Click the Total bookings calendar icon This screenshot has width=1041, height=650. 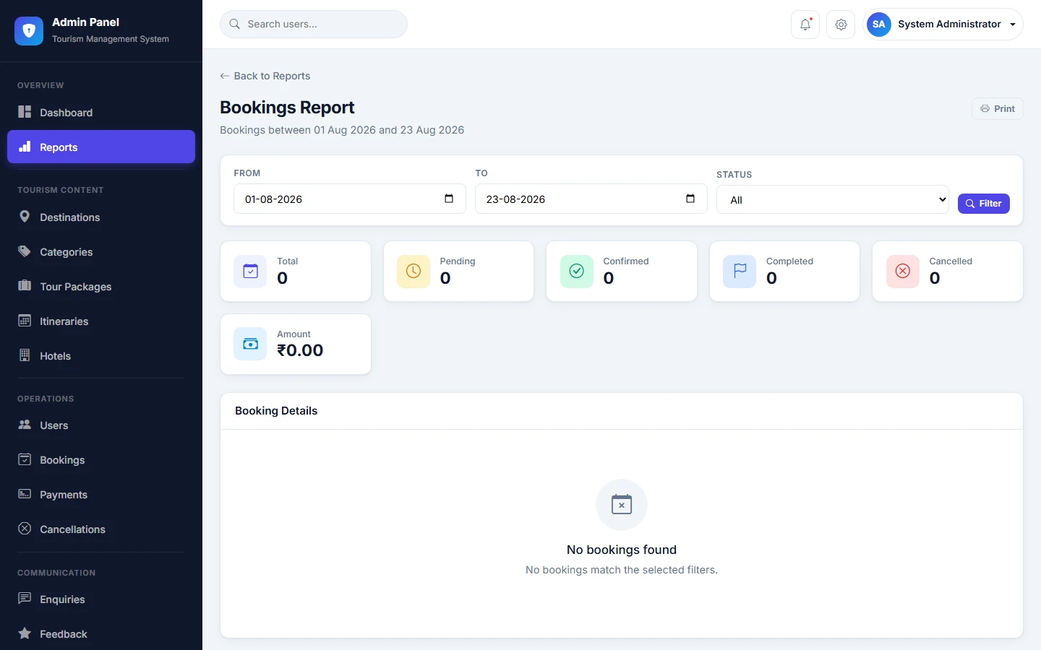(251, 272)
